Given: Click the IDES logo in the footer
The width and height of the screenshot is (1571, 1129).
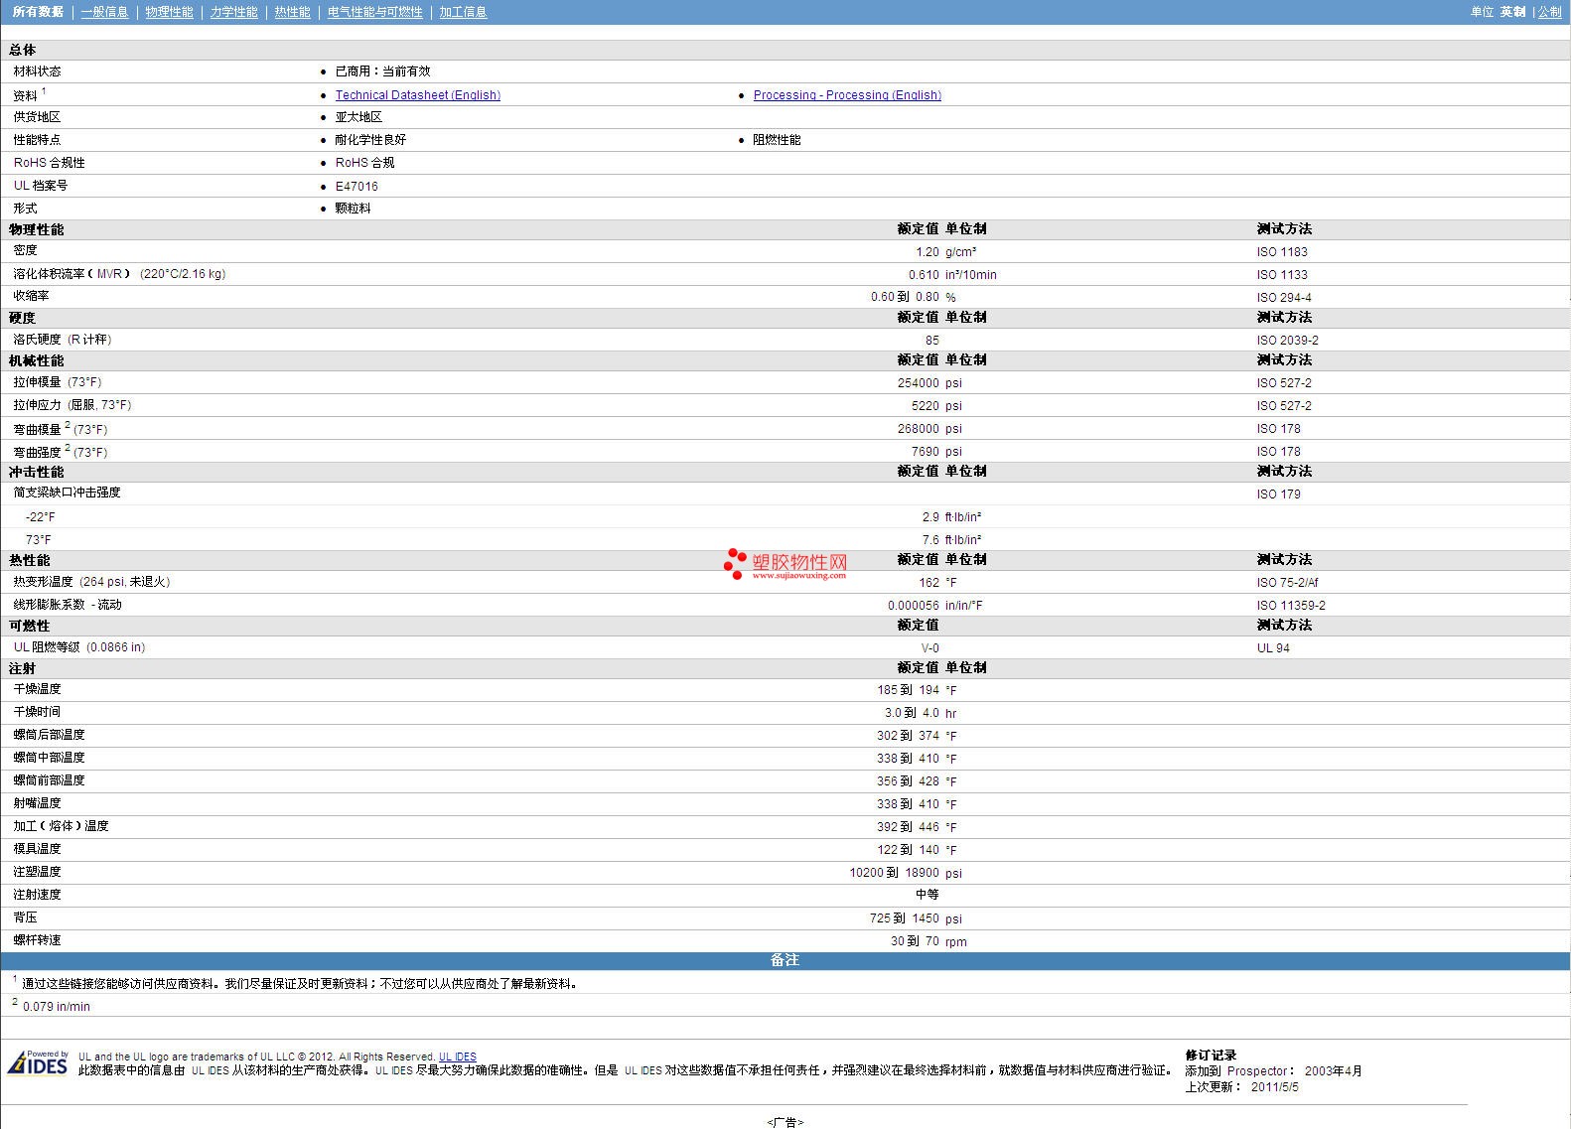Looking at the screenshot, I should tap(38, 1063).
